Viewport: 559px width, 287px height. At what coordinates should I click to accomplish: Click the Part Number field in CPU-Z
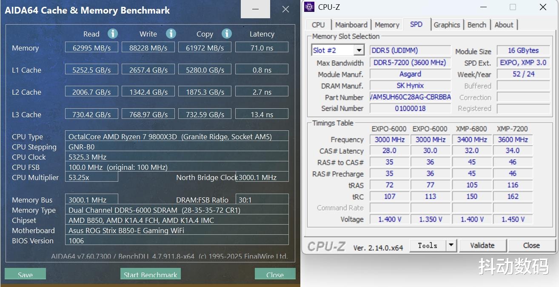410,97
